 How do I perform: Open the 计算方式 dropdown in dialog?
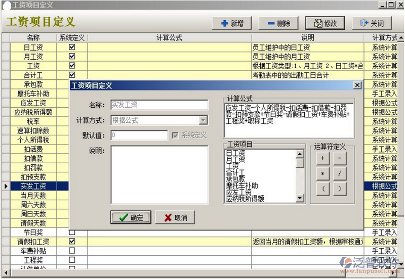click(x=203, y=120)
